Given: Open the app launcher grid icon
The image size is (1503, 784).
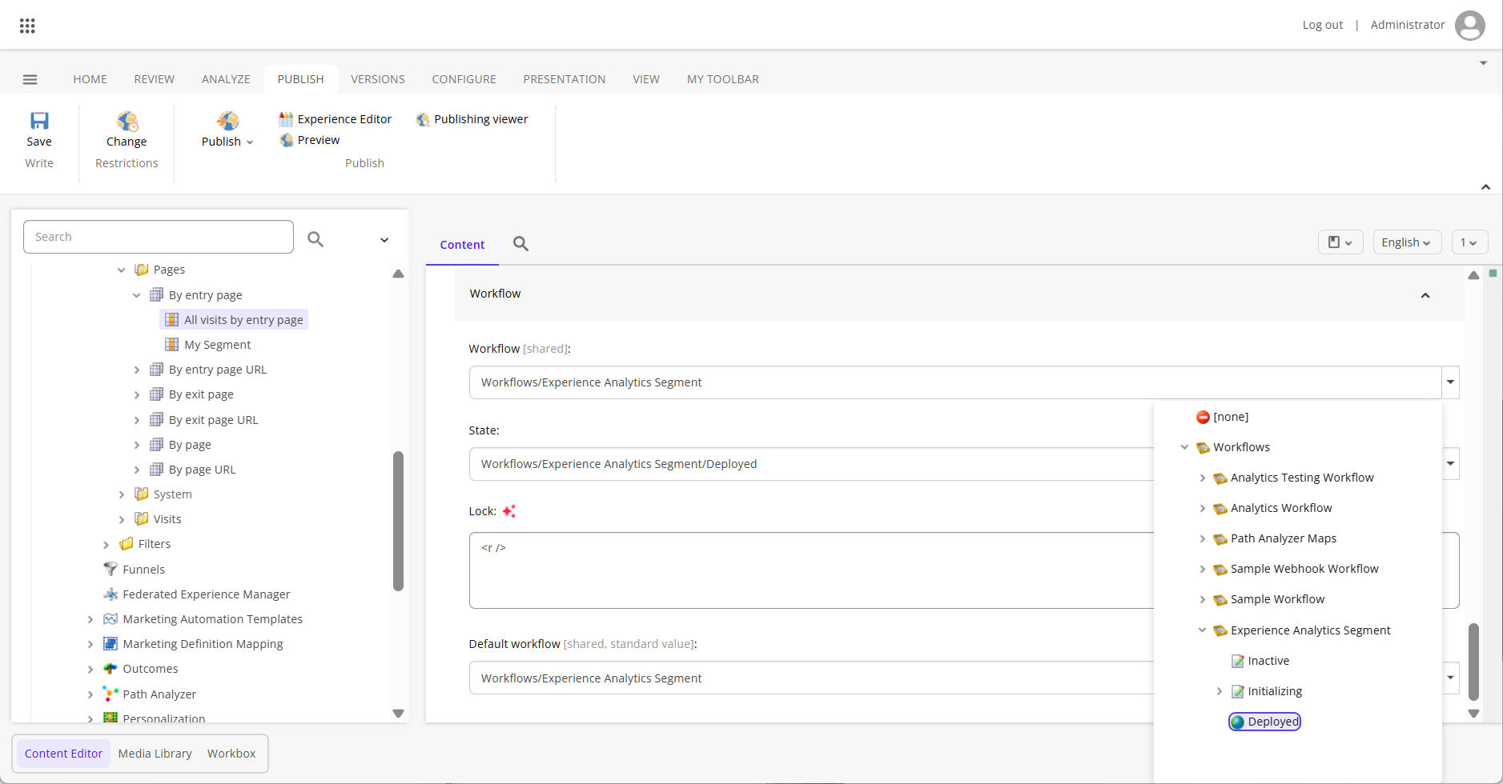Looking at the screenshot, I should [x=27, y=26].
